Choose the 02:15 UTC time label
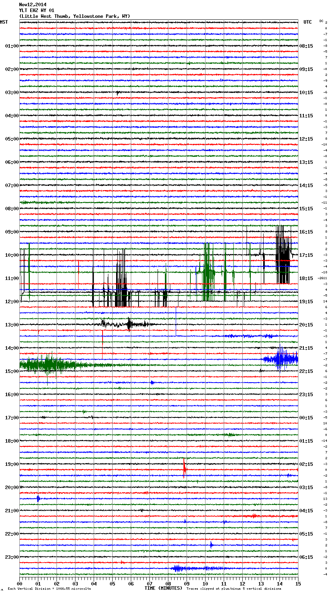This screenshot has height=594, width=329. pos(306,464)
